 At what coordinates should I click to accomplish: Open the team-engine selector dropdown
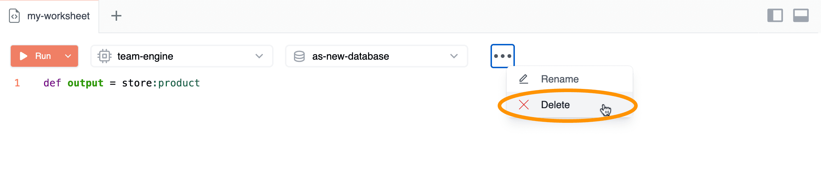[x=259, y=56]
